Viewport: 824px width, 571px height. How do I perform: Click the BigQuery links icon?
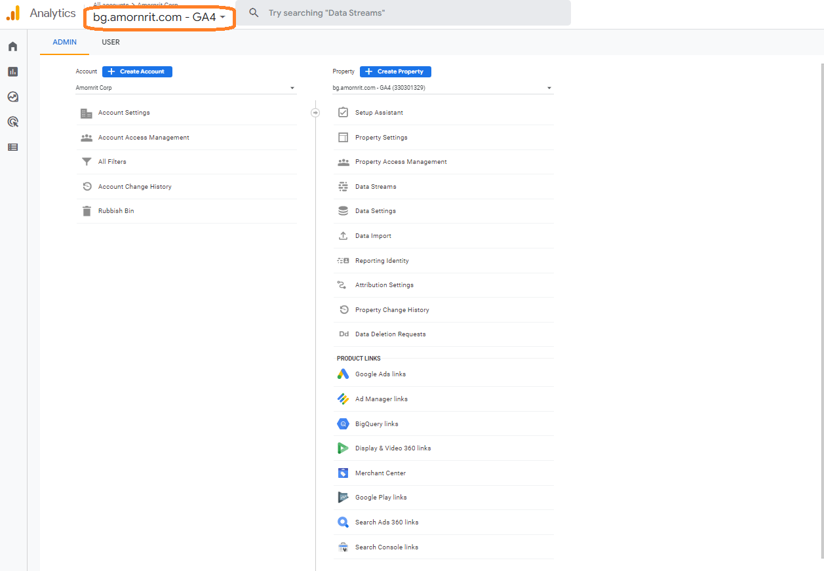[343, 424]
